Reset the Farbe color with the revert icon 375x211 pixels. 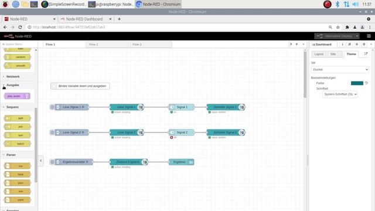click(x=366, y=83)
